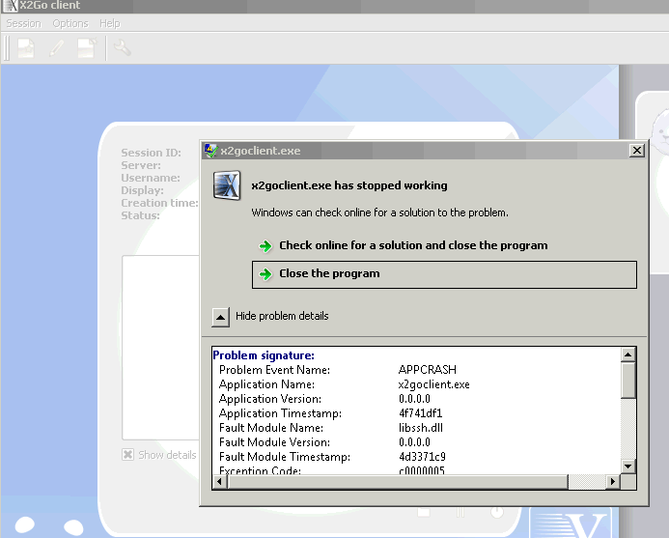The height and width of the screenshot is (538, 669).
Task: Select the APPCRASH event name value
Action: pos(427,370)
